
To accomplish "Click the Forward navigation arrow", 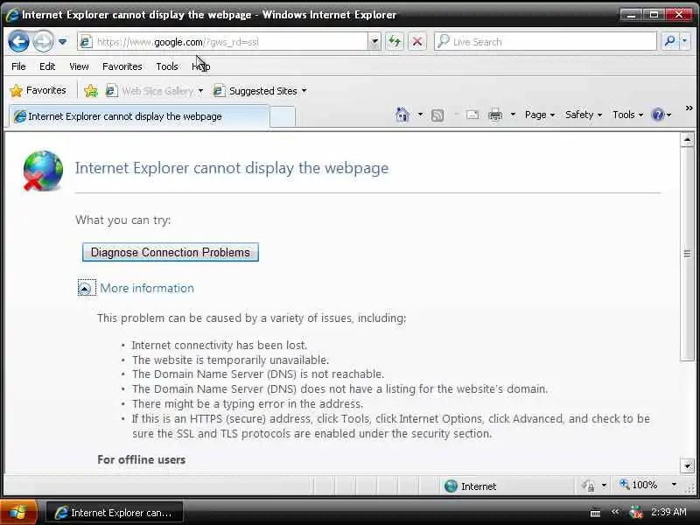I will point(43,41).
